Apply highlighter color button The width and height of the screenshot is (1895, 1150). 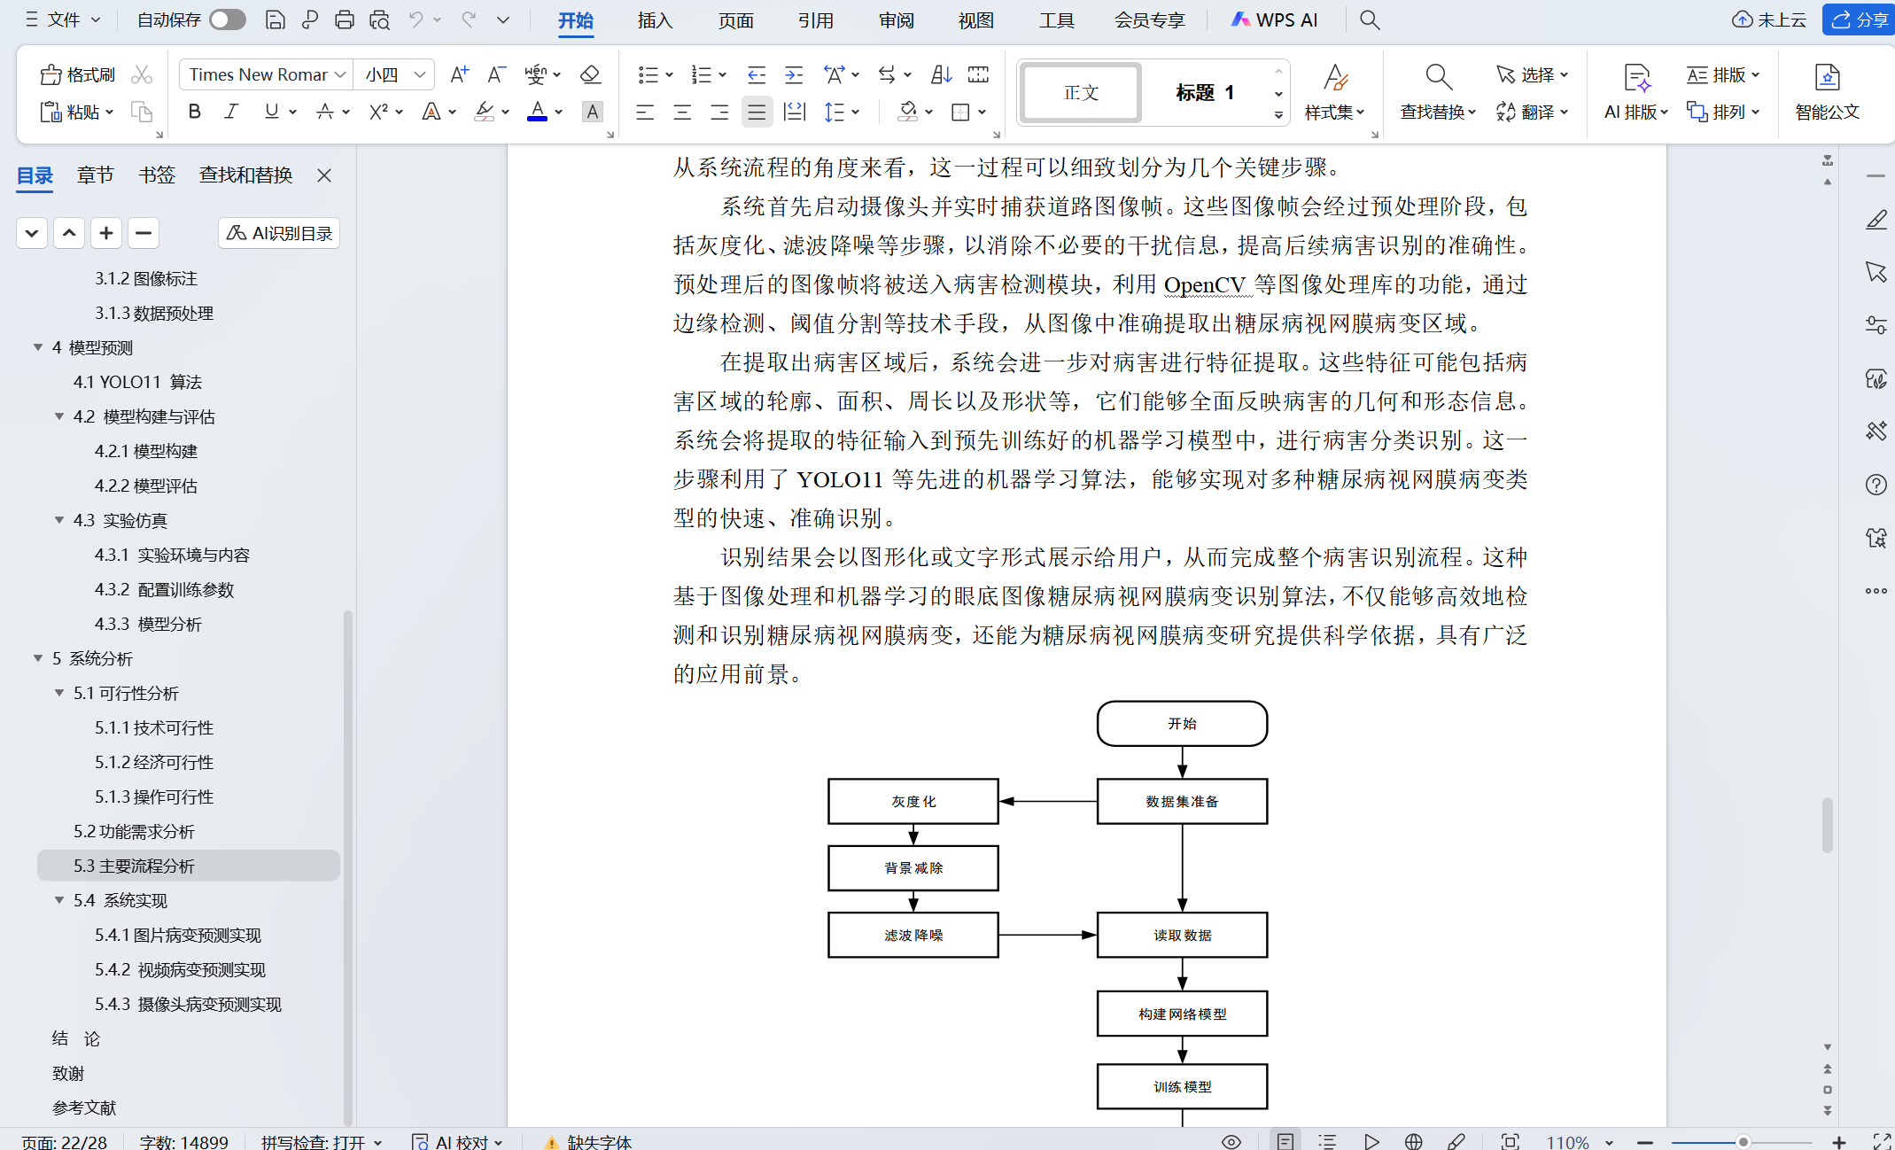pos(485,112)
